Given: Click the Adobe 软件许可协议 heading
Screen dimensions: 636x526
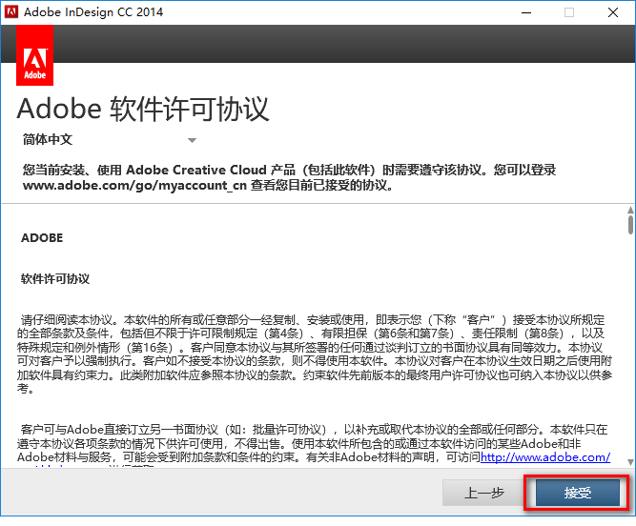Looking at the screenshot, I should point(143,108).
